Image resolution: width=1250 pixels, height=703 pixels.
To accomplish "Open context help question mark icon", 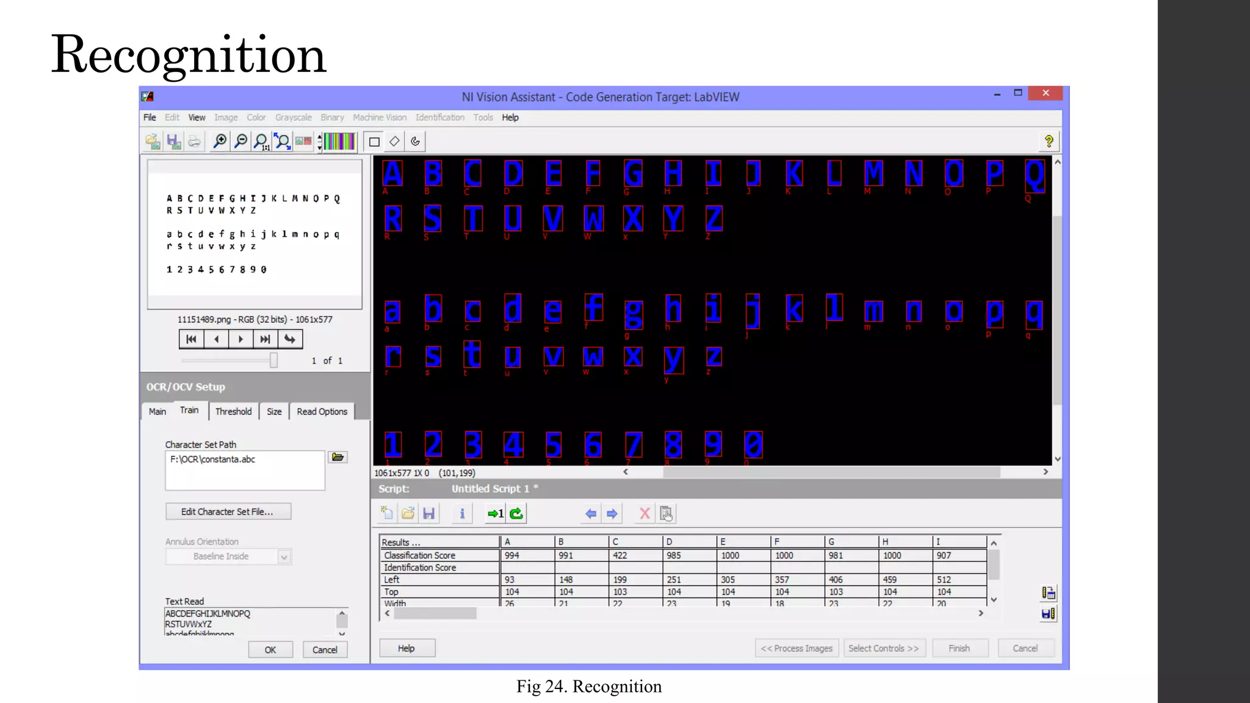I will click(1049, 142).
